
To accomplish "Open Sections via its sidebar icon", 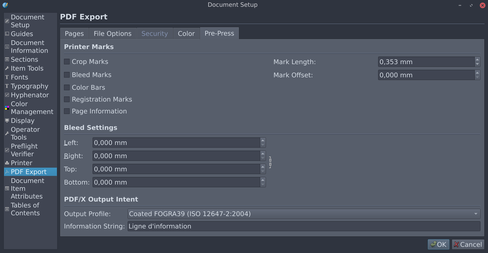I will tap(7, 59).
